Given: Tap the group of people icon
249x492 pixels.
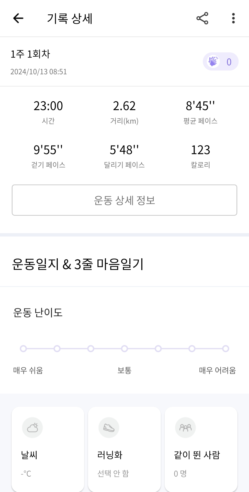Looking at the screenshot, I should pyautogui.click(x=185, y=427).
